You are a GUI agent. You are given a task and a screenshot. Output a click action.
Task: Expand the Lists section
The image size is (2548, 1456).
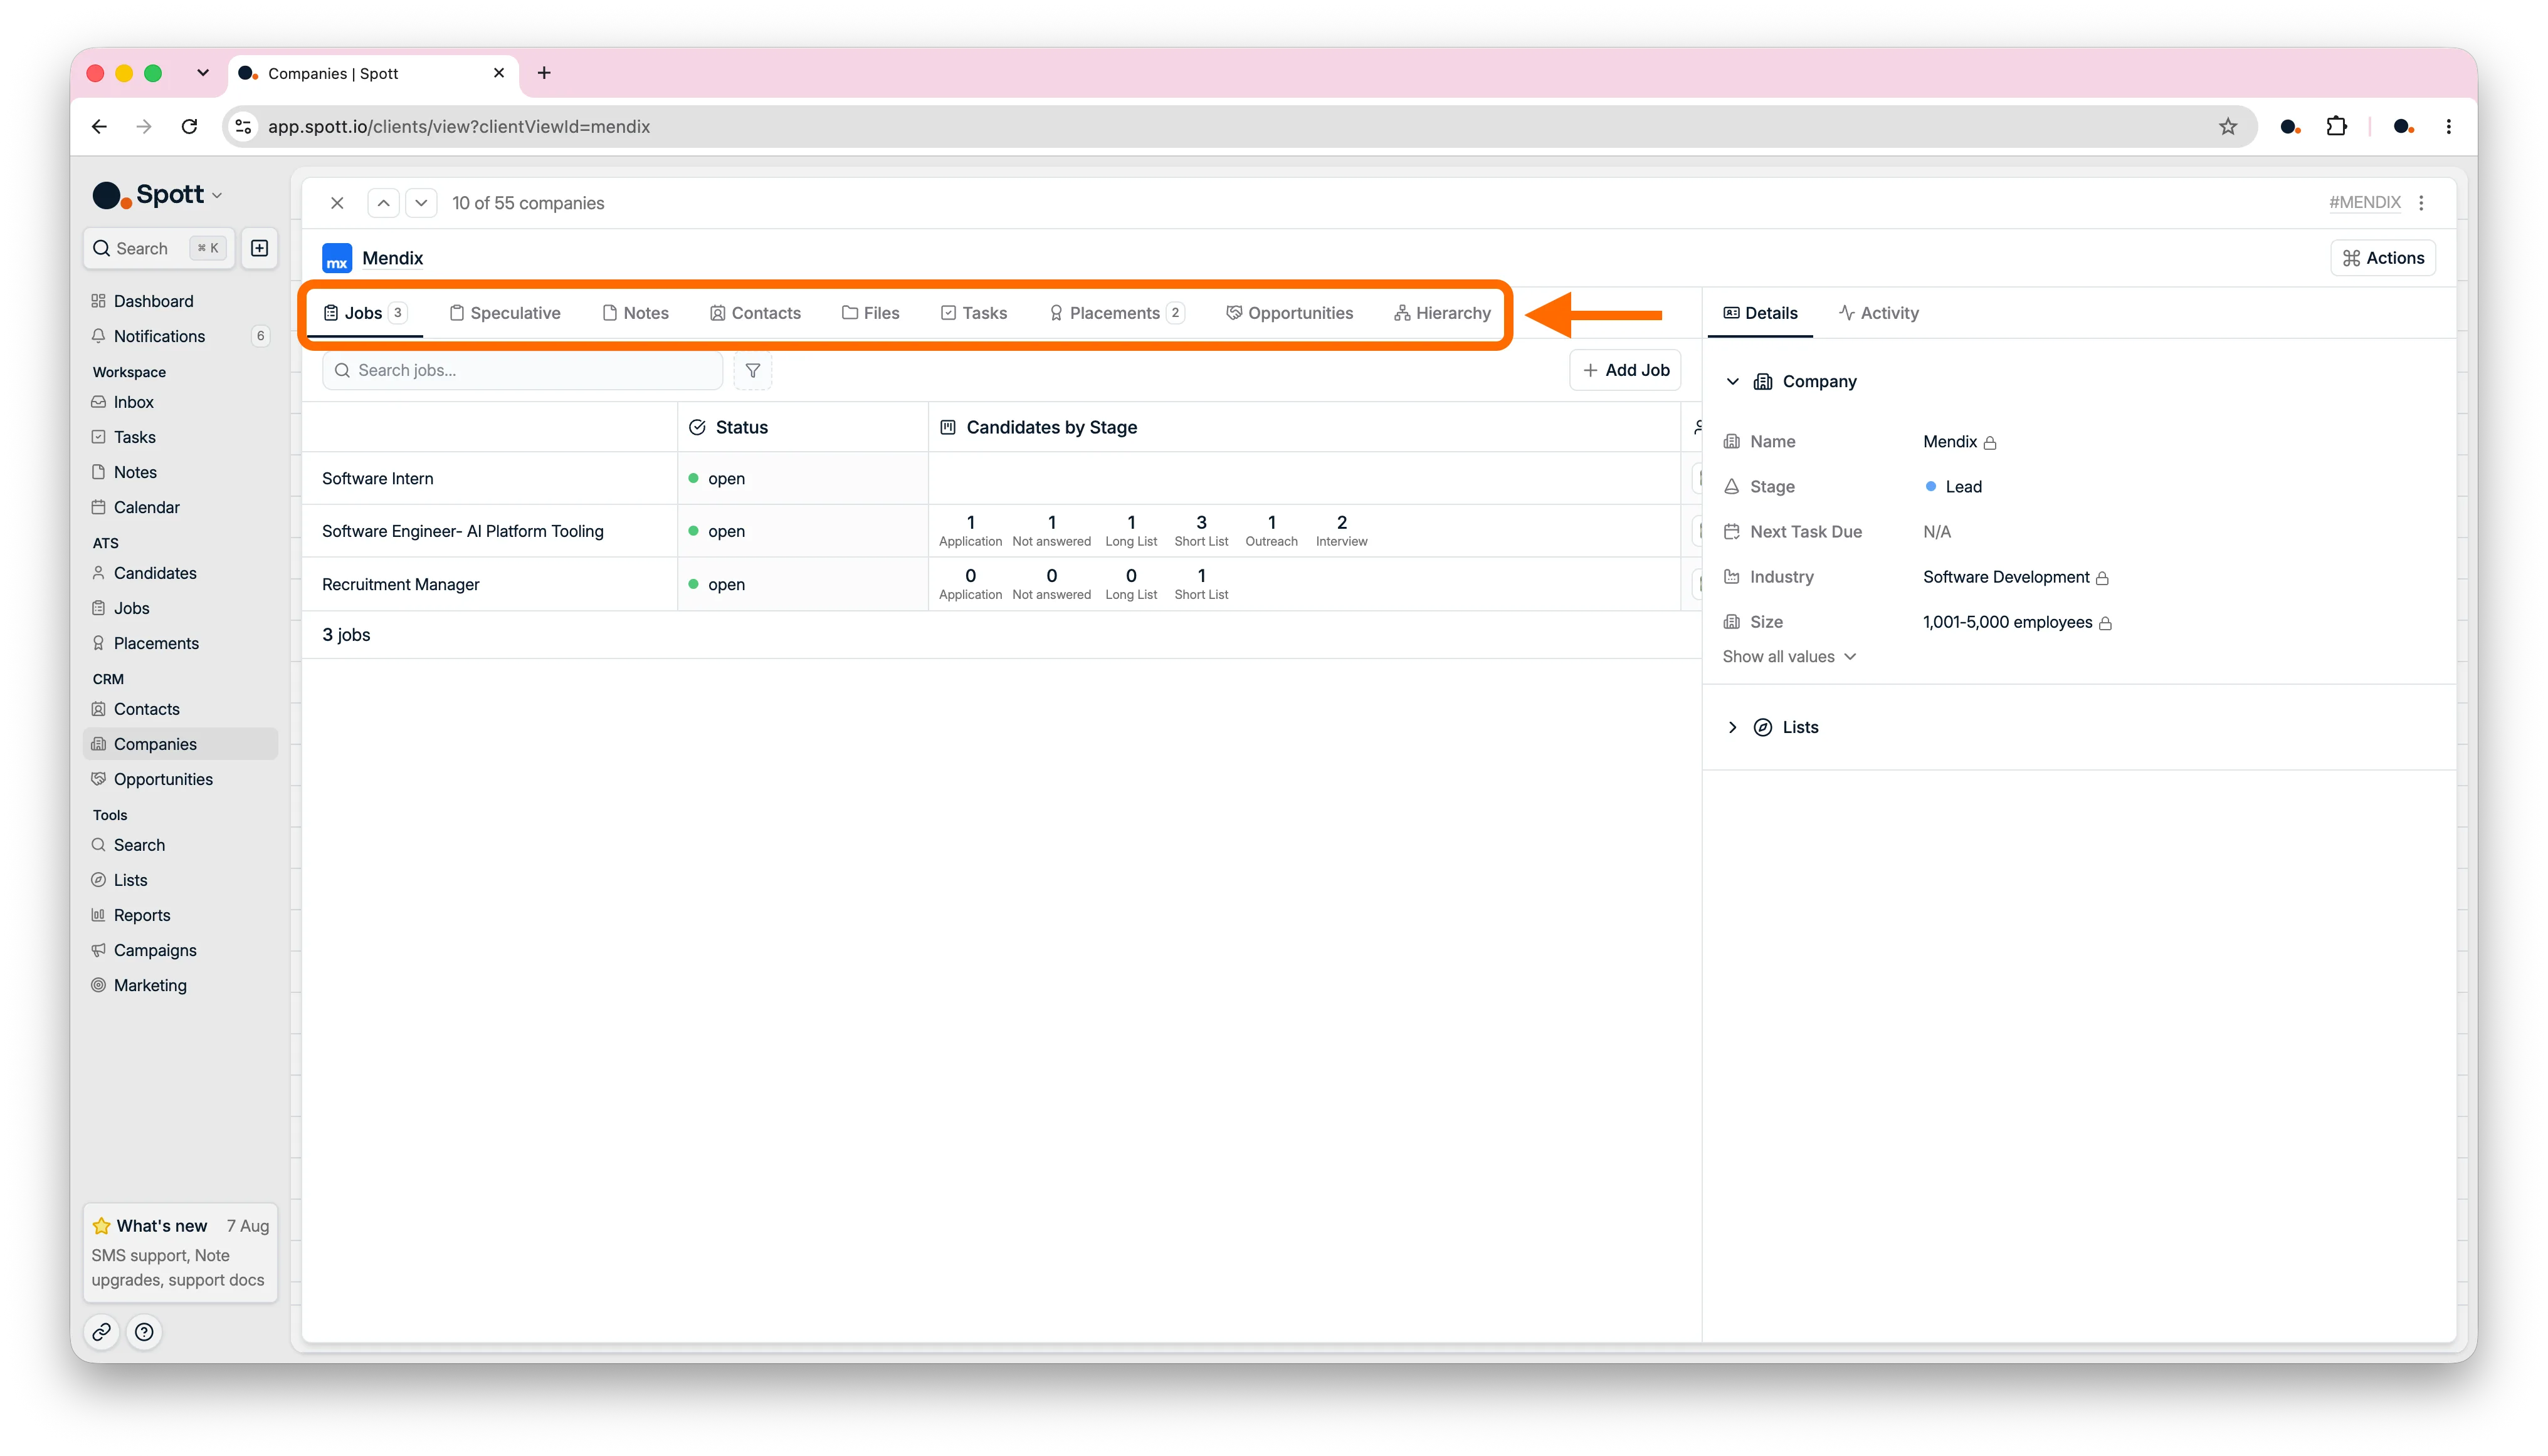point(1732,728)
